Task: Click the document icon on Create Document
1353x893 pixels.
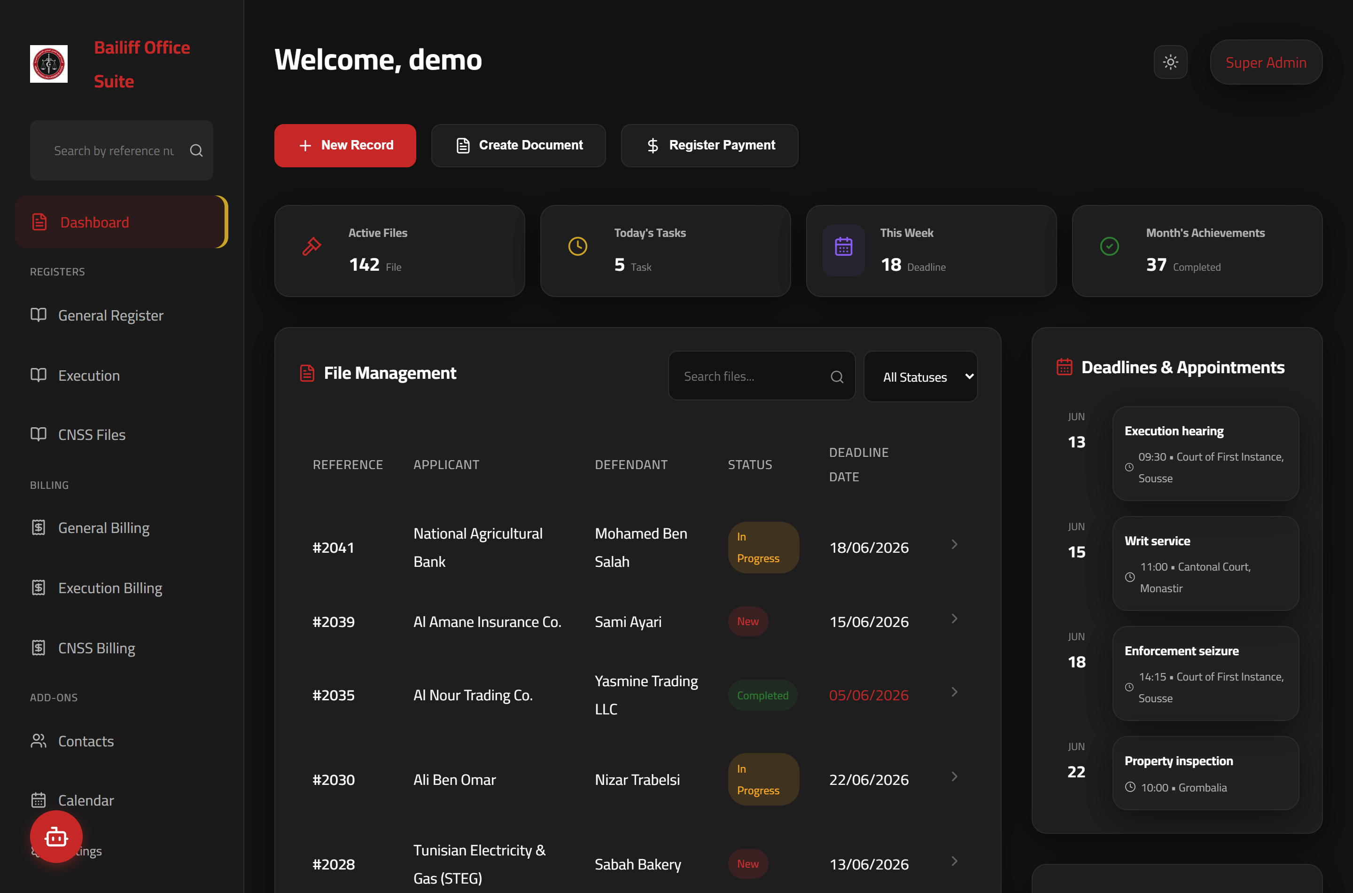Action: 463,146
